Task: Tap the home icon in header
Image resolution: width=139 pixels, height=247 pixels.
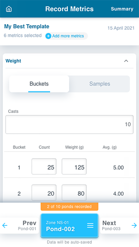Action: (x=9, y=9)
